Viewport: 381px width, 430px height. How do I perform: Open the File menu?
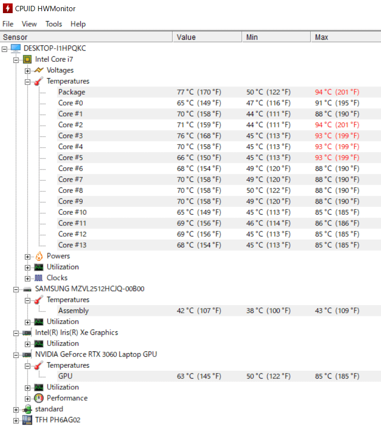pyautogui.click(x=8, y=24)
